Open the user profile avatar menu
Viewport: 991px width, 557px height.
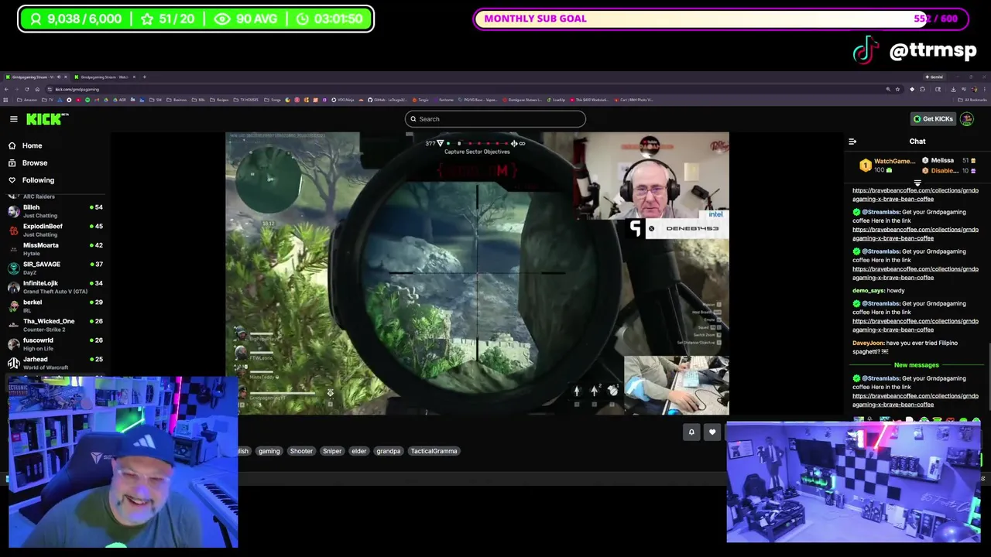click(x=966, y=119)
